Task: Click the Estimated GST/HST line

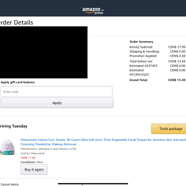Action: [x=157, y=66]
